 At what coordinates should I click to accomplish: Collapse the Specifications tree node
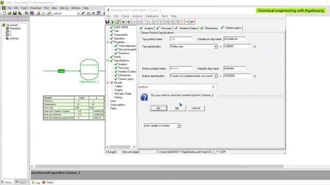pyautogui.click(x=108, y=61)
